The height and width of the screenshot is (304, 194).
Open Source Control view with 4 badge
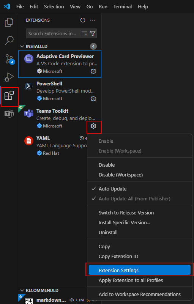click(9, 59)
